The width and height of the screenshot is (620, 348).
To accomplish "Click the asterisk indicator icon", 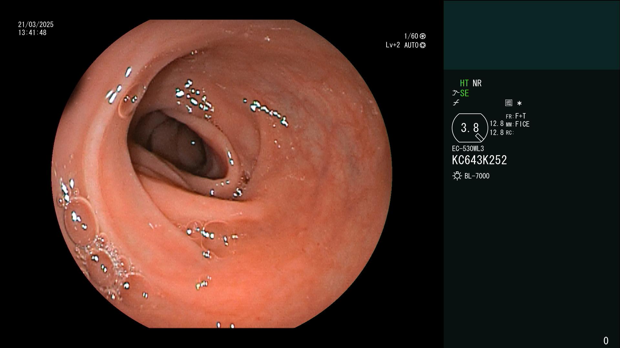I will 519,103.
